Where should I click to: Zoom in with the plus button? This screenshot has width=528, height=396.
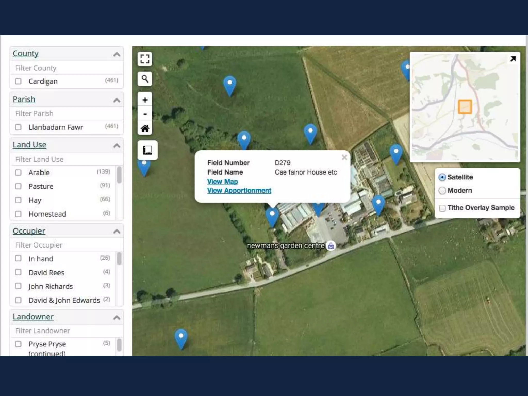click(145, 100)
